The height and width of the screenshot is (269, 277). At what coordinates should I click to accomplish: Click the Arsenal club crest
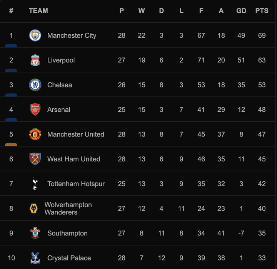(35, 109)
